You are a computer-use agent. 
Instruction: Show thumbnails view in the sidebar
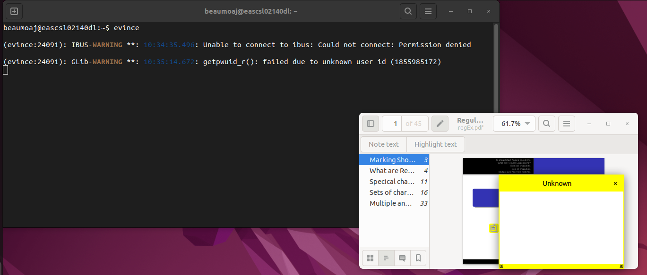(x=370, y=258)
